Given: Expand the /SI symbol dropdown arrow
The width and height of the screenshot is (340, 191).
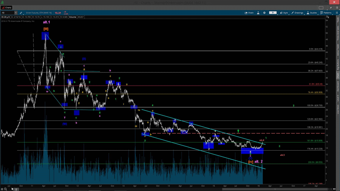Looking at the screenshot, I should coord(15,13).
